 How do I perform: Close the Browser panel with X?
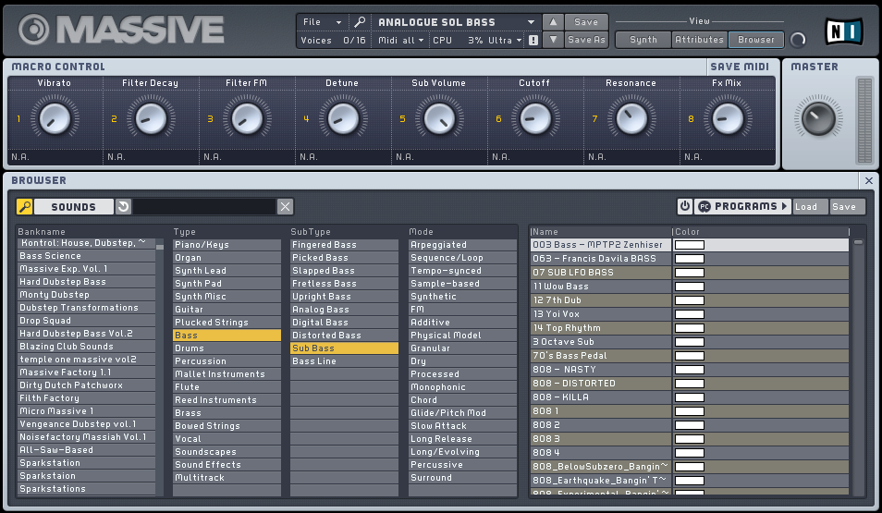click(868, 180)
